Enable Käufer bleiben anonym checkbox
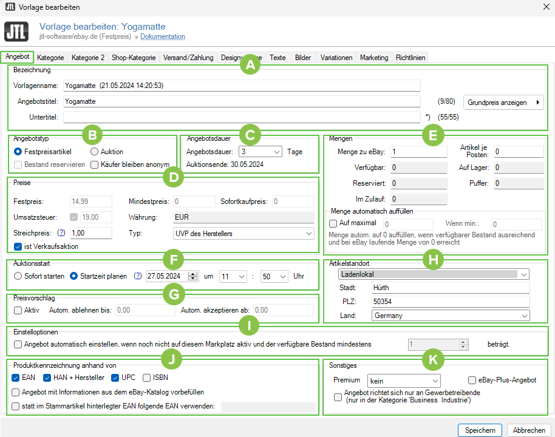 [94, 164]
